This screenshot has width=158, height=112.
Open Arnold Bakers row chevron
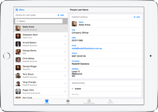point(65,44)
